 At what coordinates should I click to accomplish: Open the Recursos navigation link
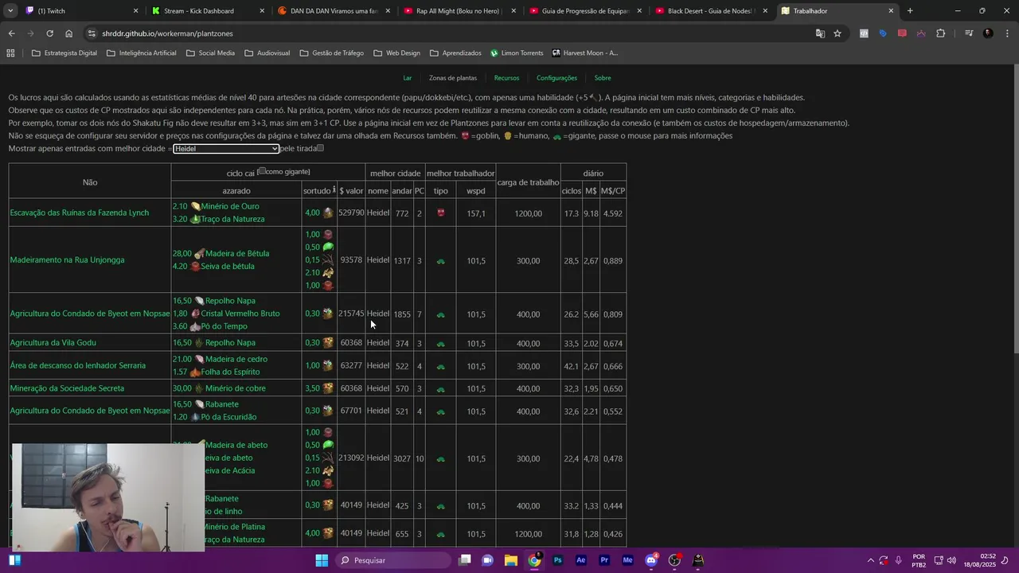[x=506, y=78]
